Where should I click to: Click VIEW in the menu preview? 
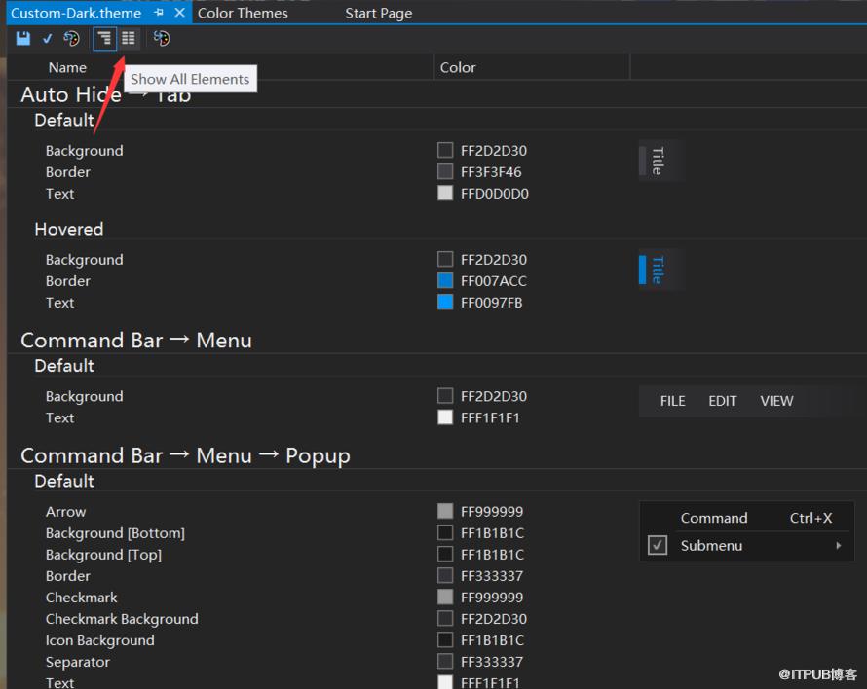(776, 401)
